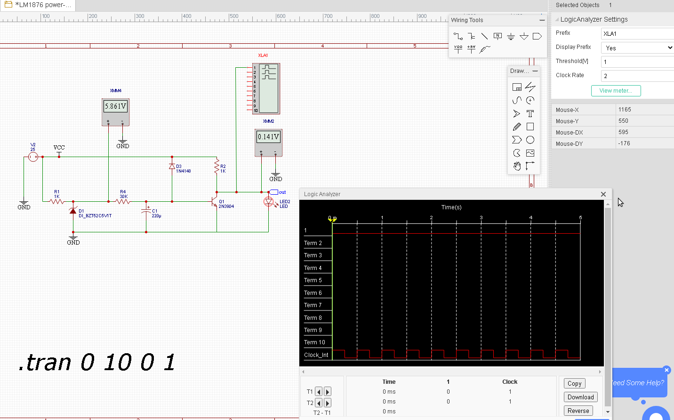Select the Polygon drawing tool
674x420 pixels.
coord(517,140)
